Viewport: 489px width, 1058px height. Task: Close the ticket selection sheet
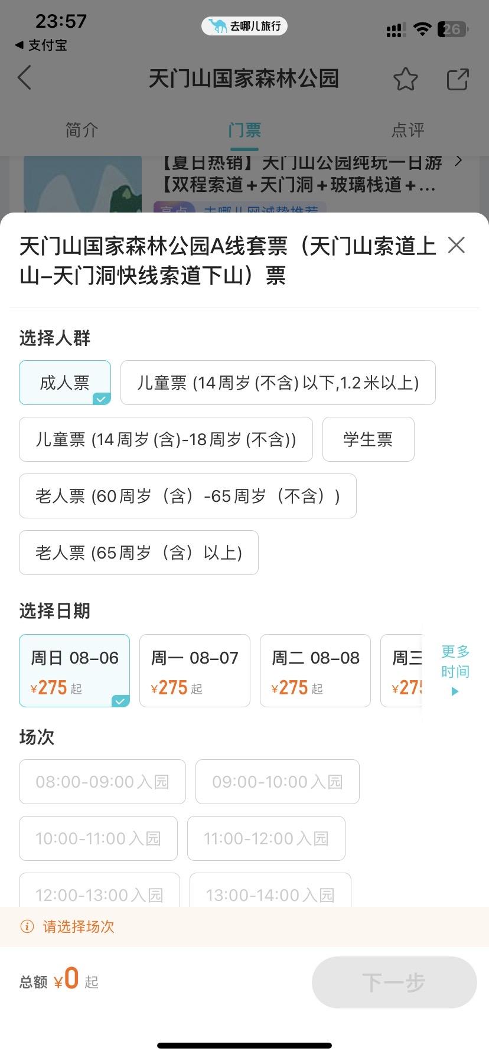457,245
